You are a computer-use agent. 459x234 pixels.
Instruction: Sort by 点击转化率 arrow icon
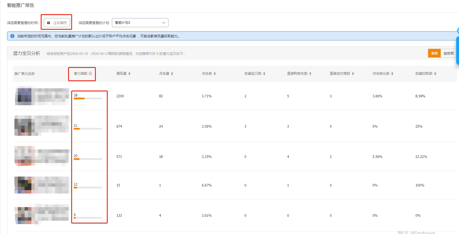[392, 74]
